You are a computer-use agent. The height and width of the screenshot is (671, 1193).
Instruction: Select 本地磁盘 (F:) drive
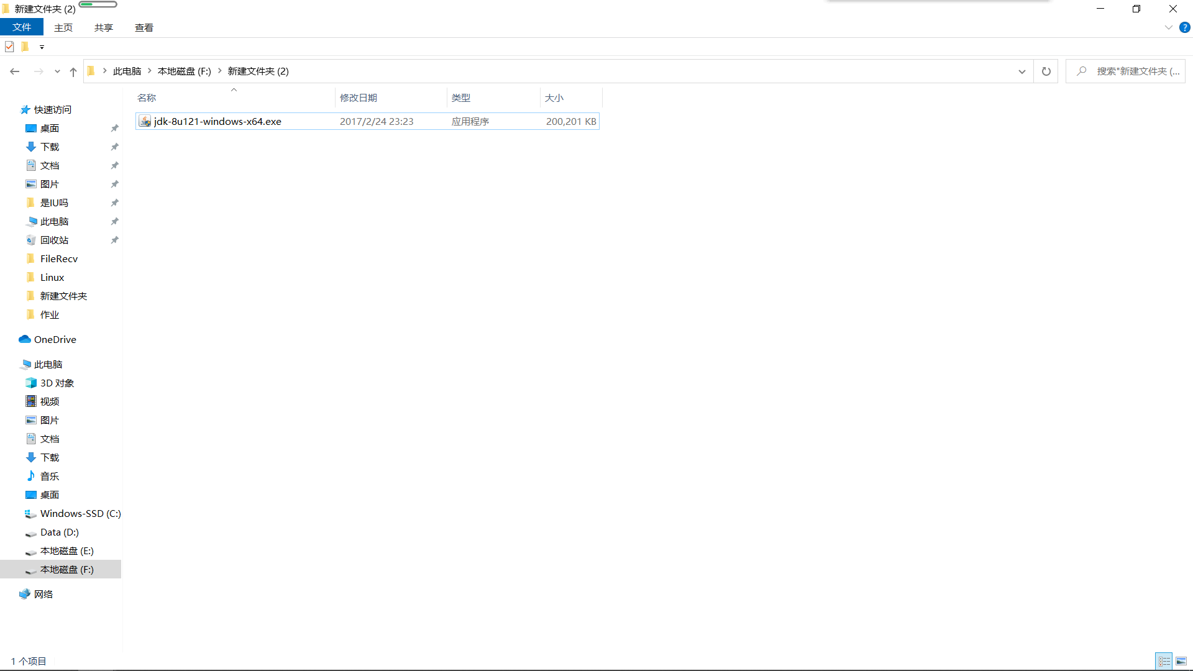(61, 569)
